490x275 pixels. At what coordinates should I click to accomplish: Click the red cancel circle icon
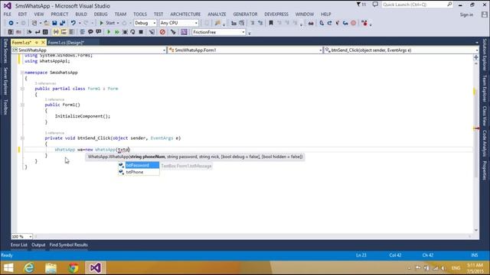[162, 32]
